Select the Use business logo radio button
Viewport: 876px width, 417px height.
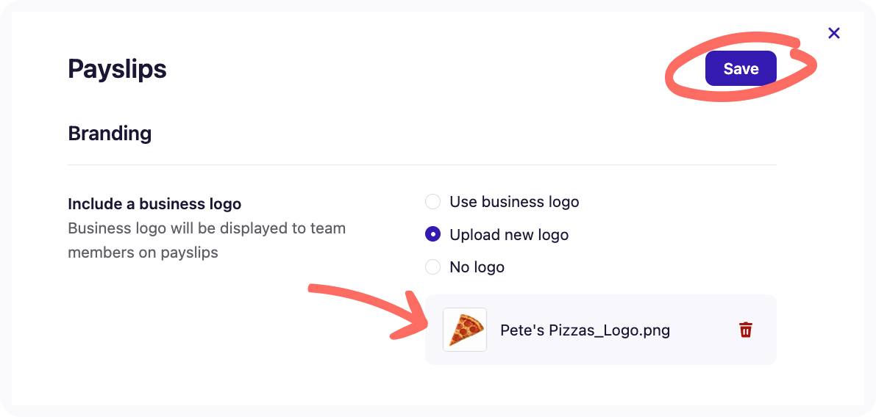pyautogui.click(x=433, y=202)
